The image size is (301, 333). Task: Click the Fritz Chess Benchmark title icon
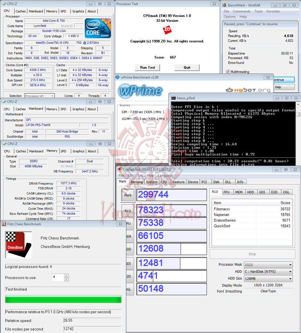point(4,224)
